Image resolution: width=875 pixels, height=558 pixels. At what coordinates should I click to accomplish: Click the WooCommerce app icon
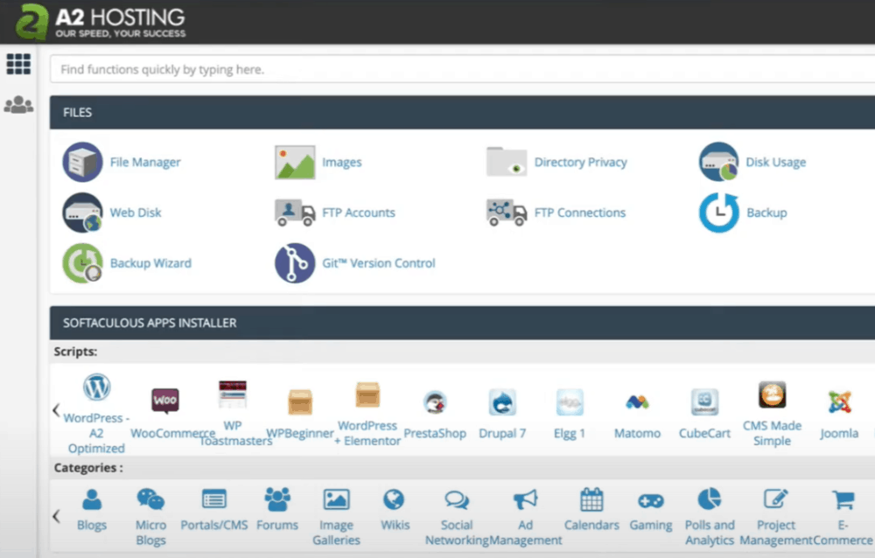point(164,399)
